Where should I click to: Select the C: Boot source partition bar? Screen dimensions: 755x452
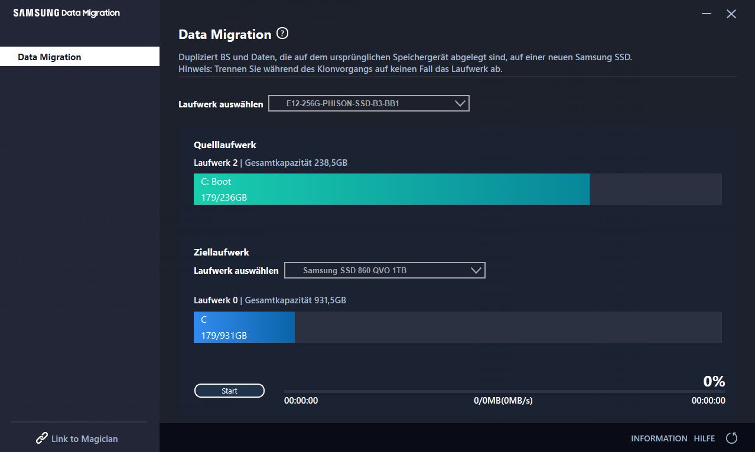pyautogui.click(x=391, y=189)
